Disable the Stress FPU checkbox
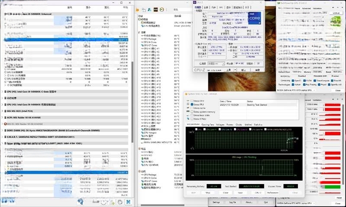 point(192,104)
